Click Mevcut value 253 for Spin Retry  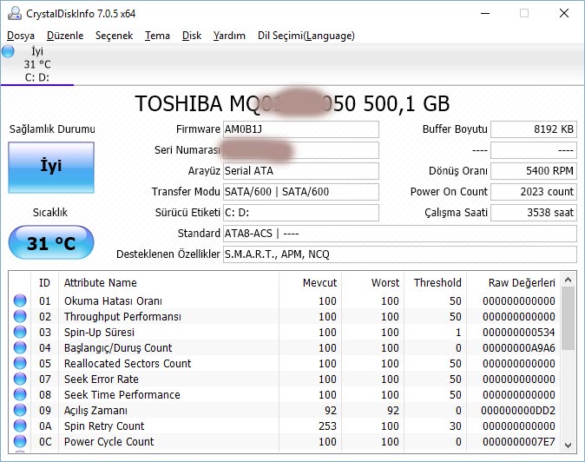point(327,426)
